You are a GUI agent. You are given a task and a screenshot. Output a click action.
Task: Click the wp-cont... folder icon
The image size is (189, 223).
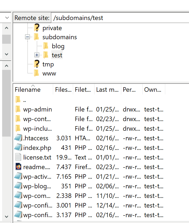point(18,119)
